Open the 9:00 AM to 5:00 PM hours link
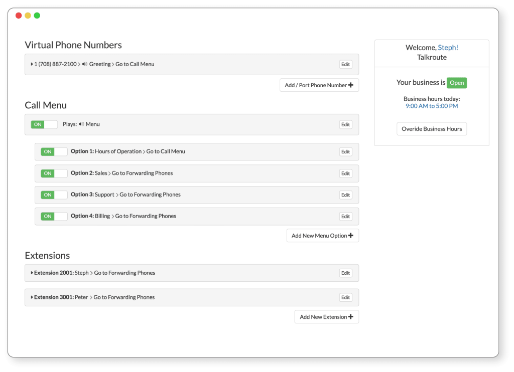The width and height of the screenshot is (514, 372). click(x=432, y=106)
